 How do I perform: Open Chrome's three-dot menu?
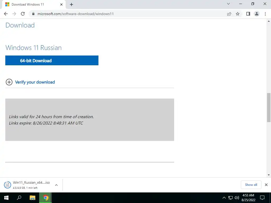tap(265, 14)
